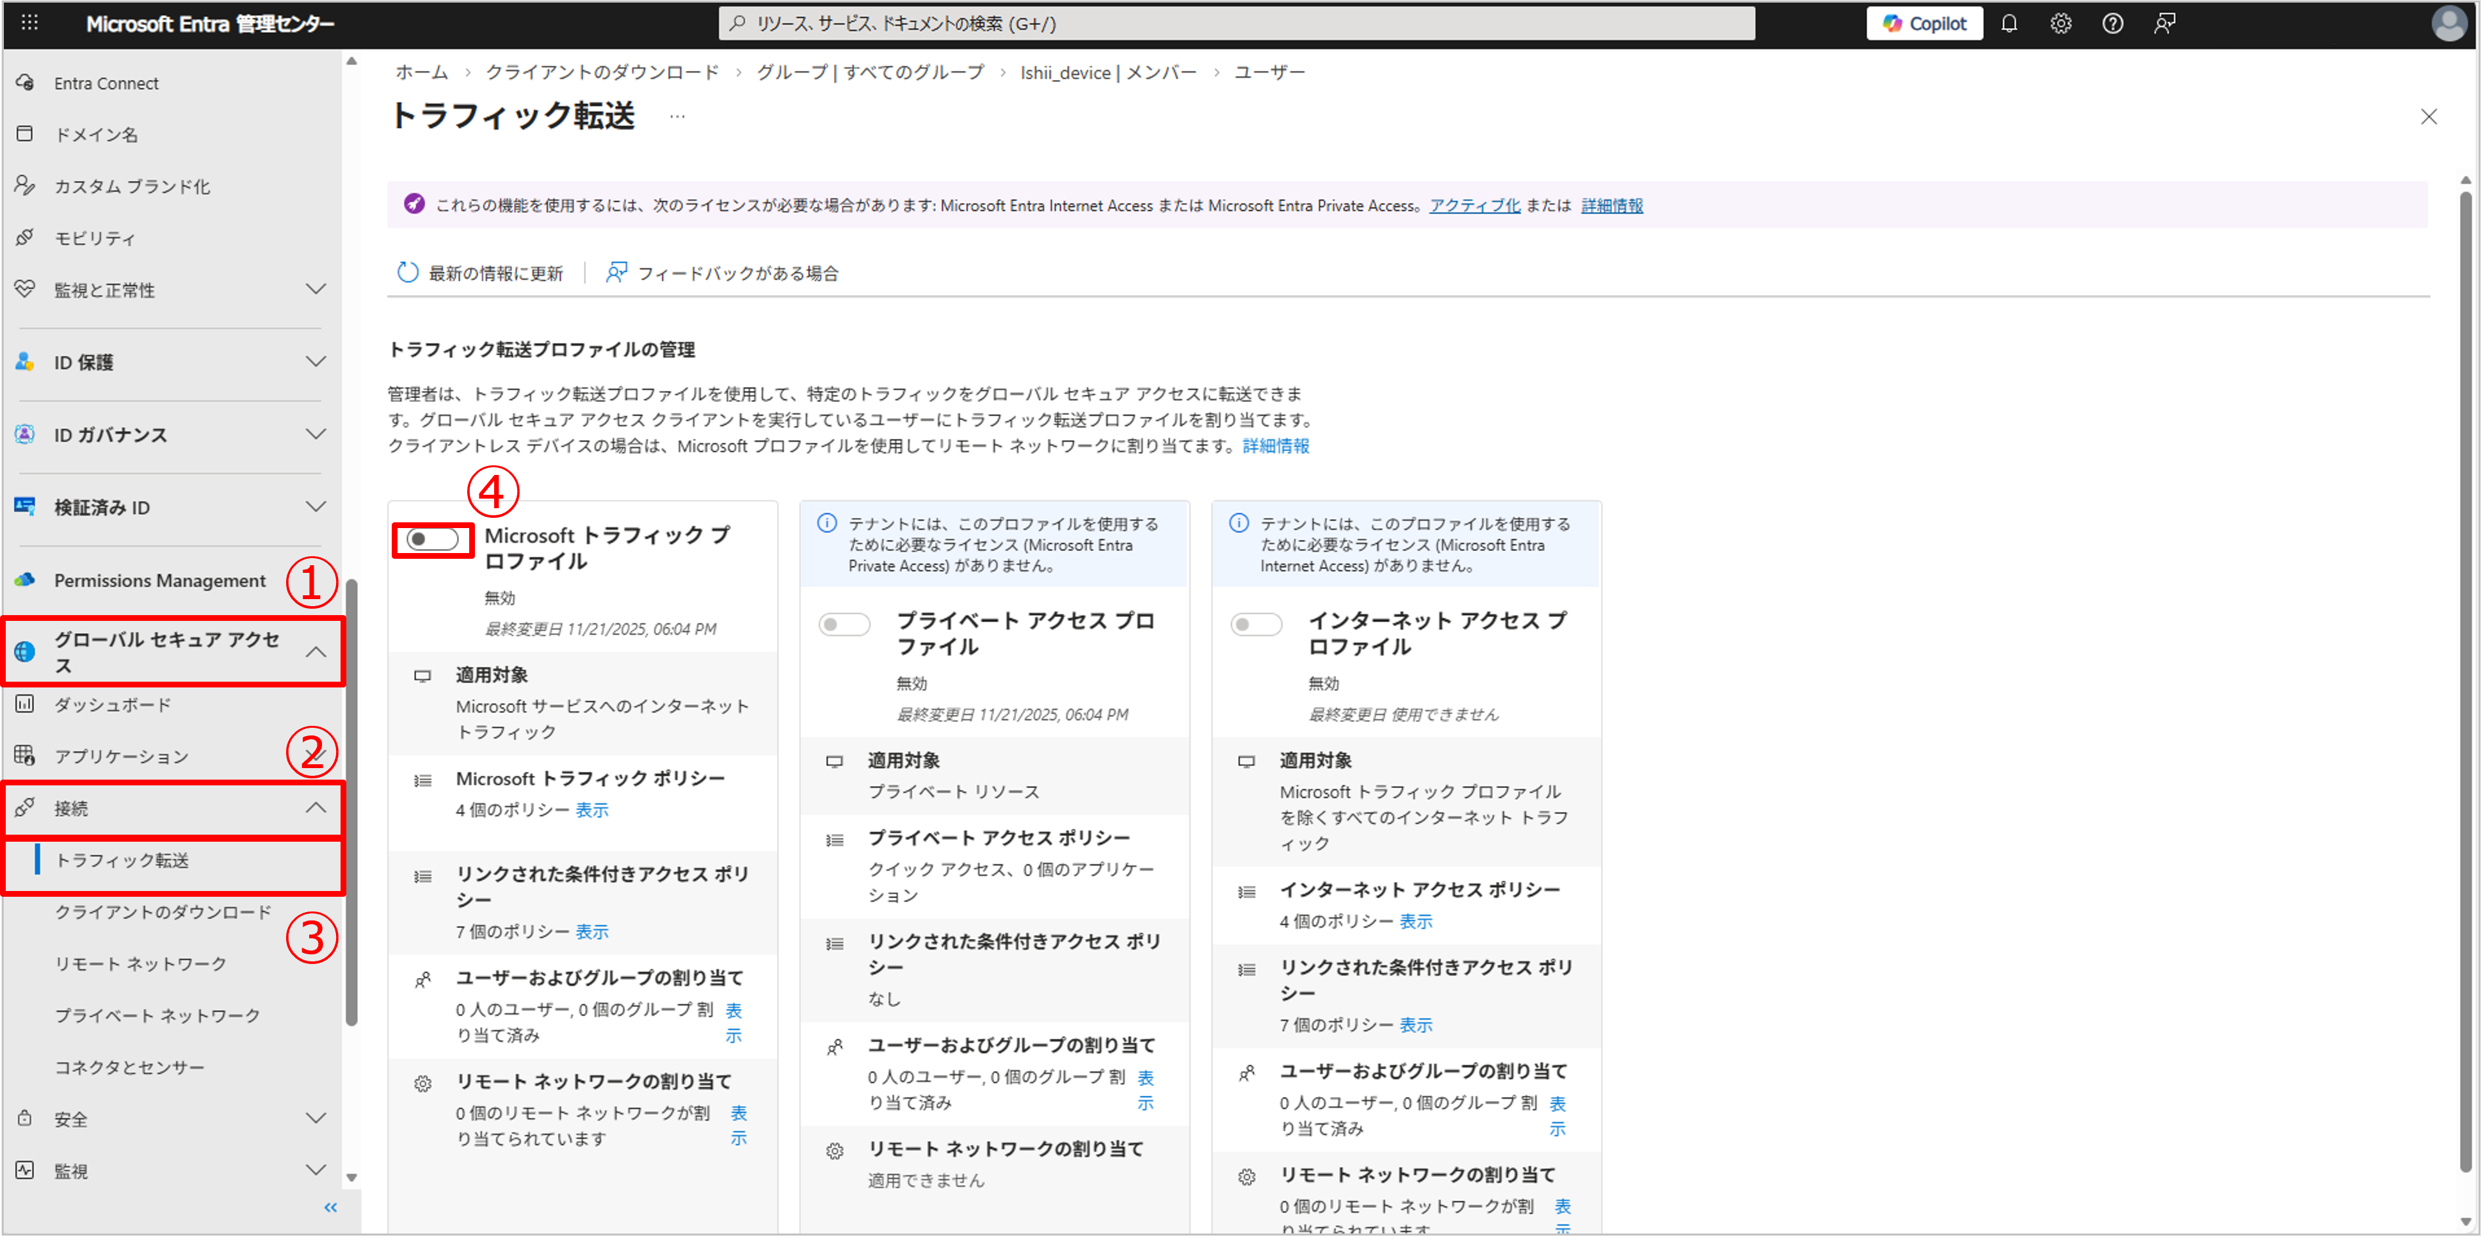Click the help question mark icon
This screenshot has height=1236, width=2481.
coord(2112,23)
